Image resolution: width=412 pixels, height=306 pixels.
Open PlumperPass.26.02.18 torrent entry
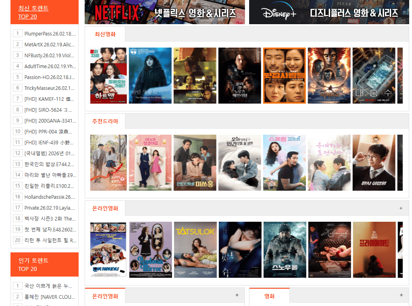click(50, 33)
